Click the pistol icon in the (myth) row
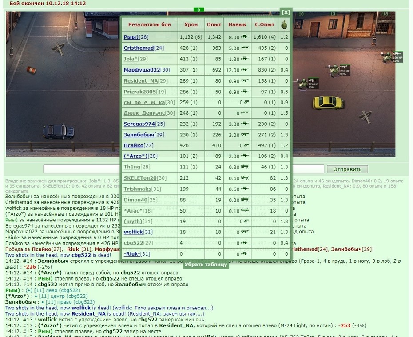This screenshot has height=337, width=413. coord(246,221)
